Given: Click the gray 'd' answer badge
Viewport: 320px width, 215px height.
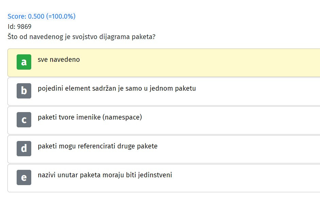Looking at the screenshot, I should [24, 148].
